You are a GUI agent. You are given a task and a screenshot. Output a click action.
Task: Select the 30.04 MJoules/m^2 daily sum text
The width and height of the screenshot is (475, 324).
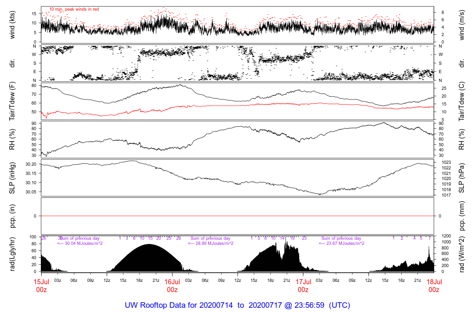tap(79, 243)
